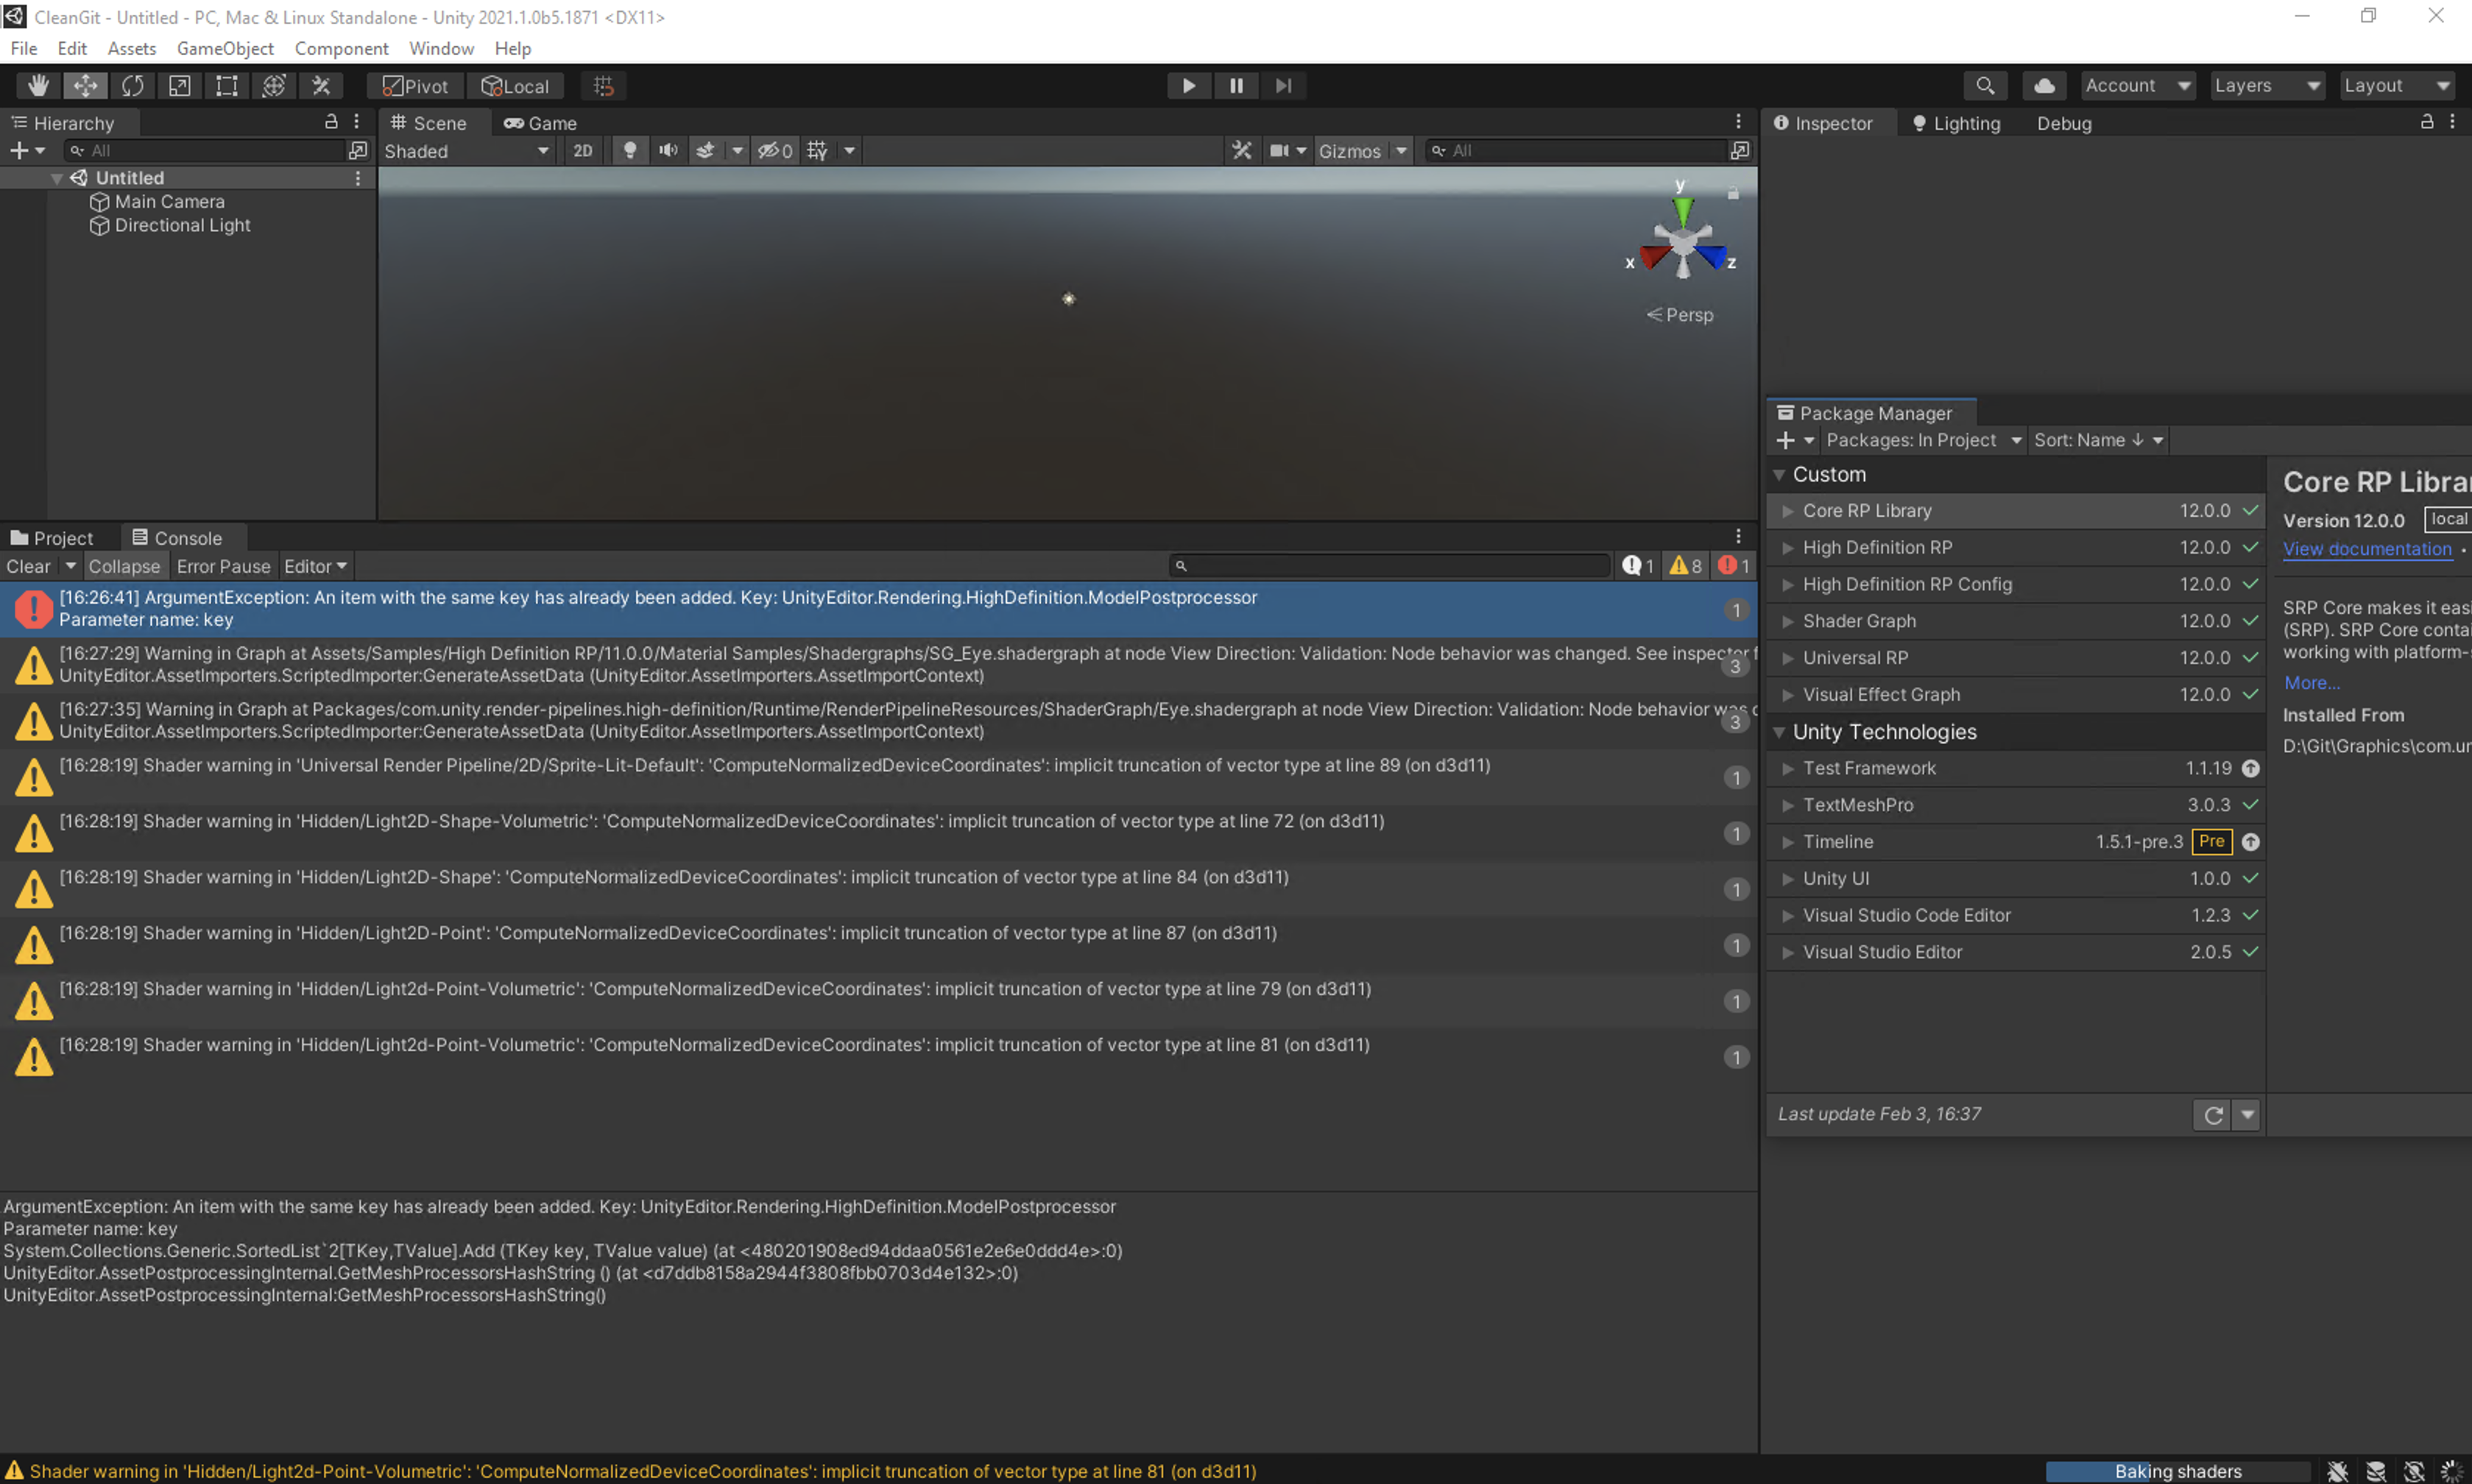The width and height of the screenshot is (2472, 1484).
Task: Switch to the Game tab
Action: 541,123
